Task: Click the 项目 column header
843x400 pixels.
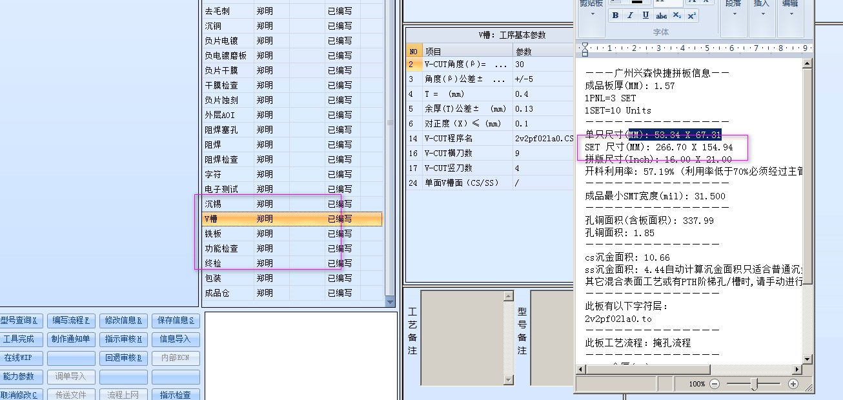Action: point(467,52)
